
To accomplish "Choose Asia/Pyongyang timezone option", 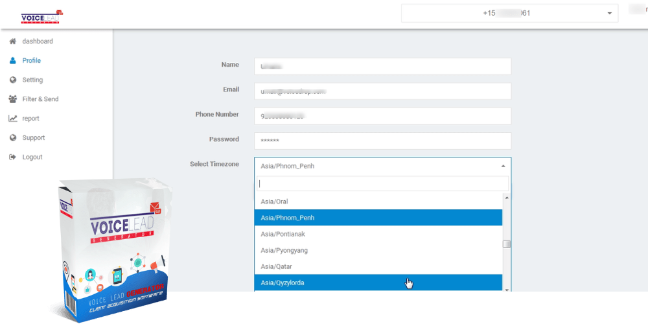I will [x=378, y=250].
